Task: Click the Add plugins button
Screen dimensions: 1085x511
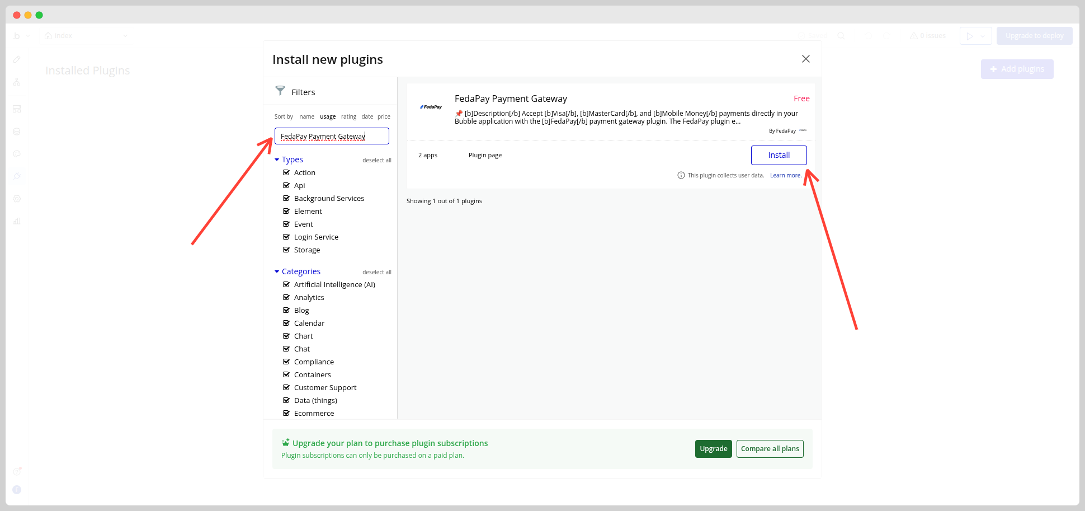Action: coord(1017,69)
